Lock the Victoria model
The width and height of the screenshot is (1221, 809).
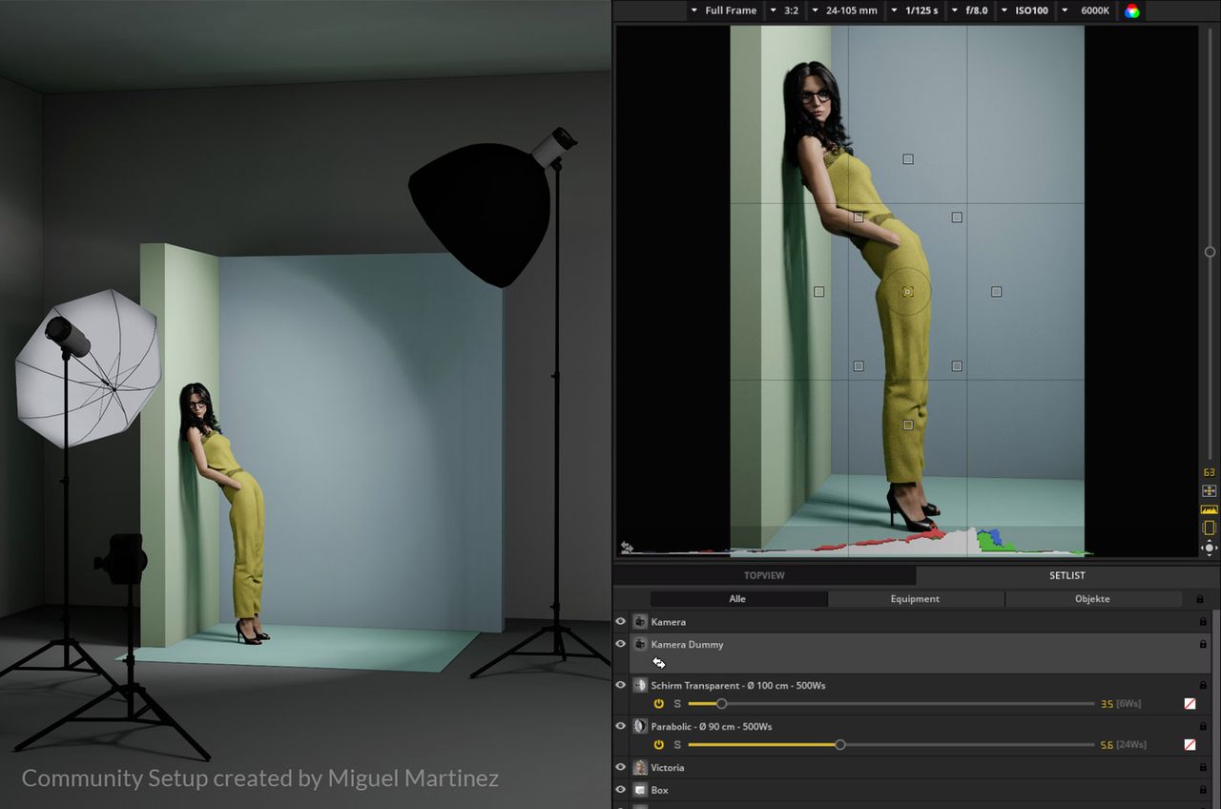(x=1203, y=768)
